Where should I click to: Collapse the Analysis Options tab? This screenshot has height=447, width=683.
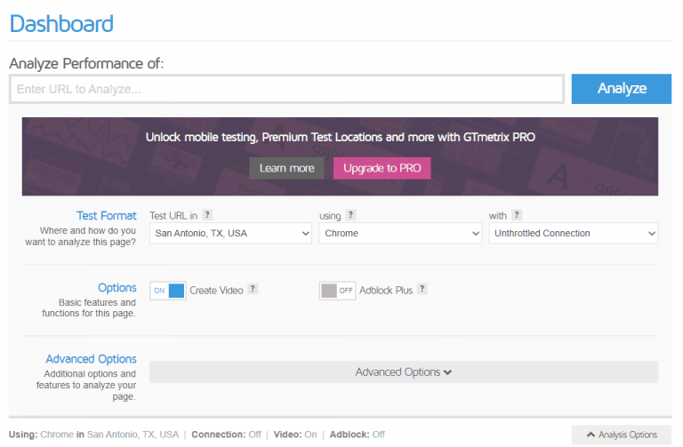621,435
